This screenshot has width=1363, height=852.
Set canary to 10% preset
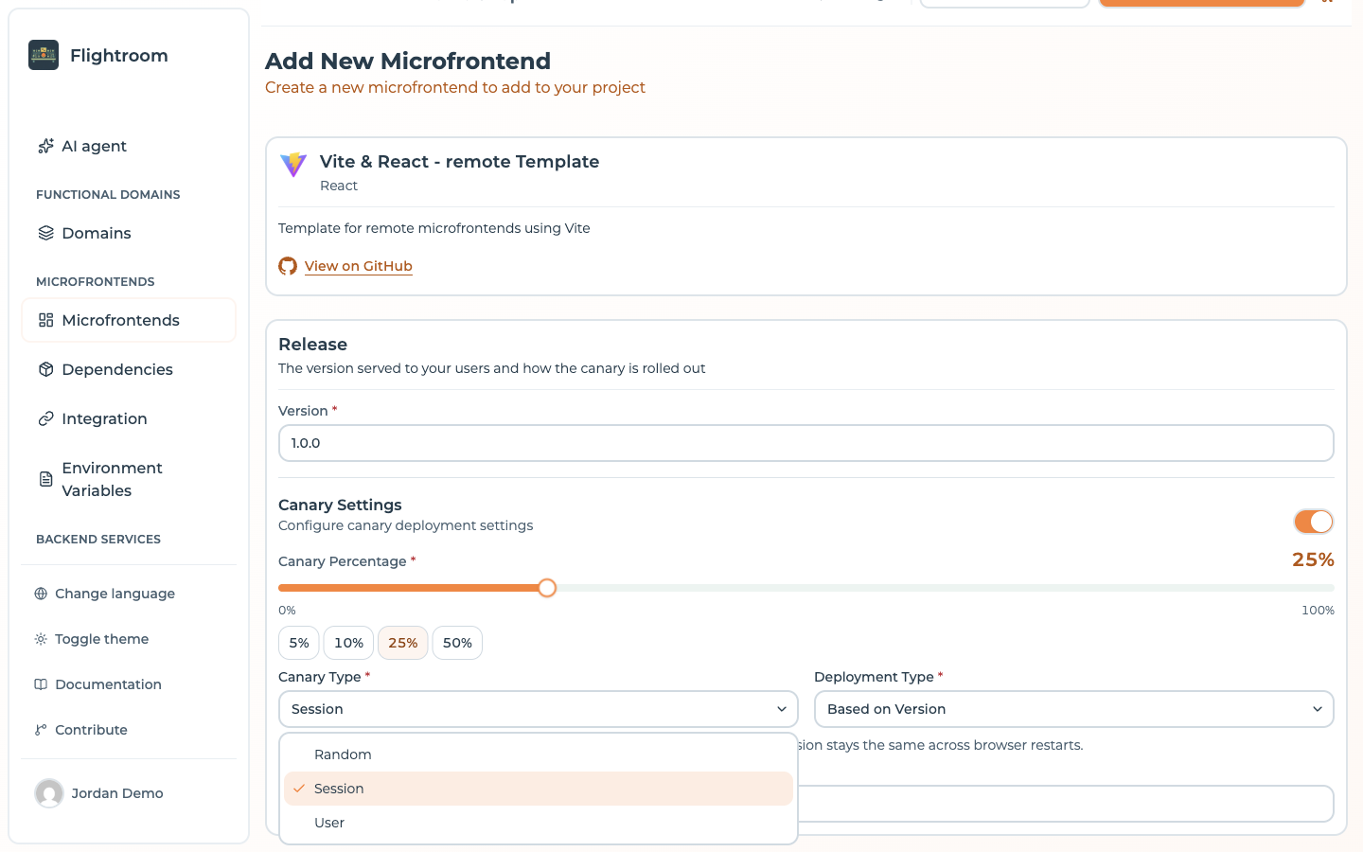point(348,643)
